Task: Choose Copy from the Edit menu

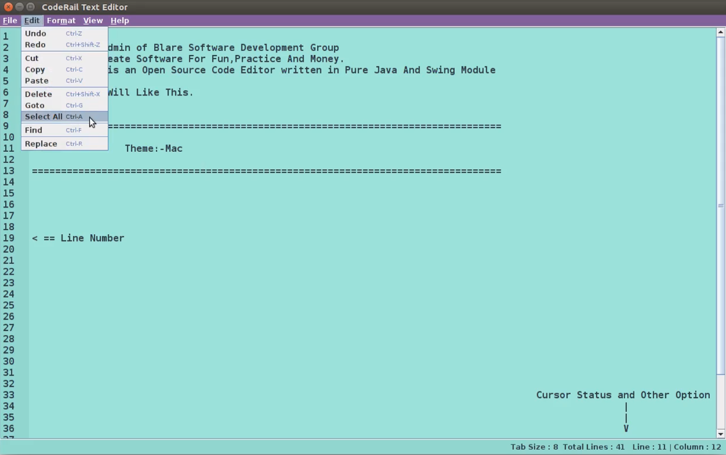Action: click(64, 70)
